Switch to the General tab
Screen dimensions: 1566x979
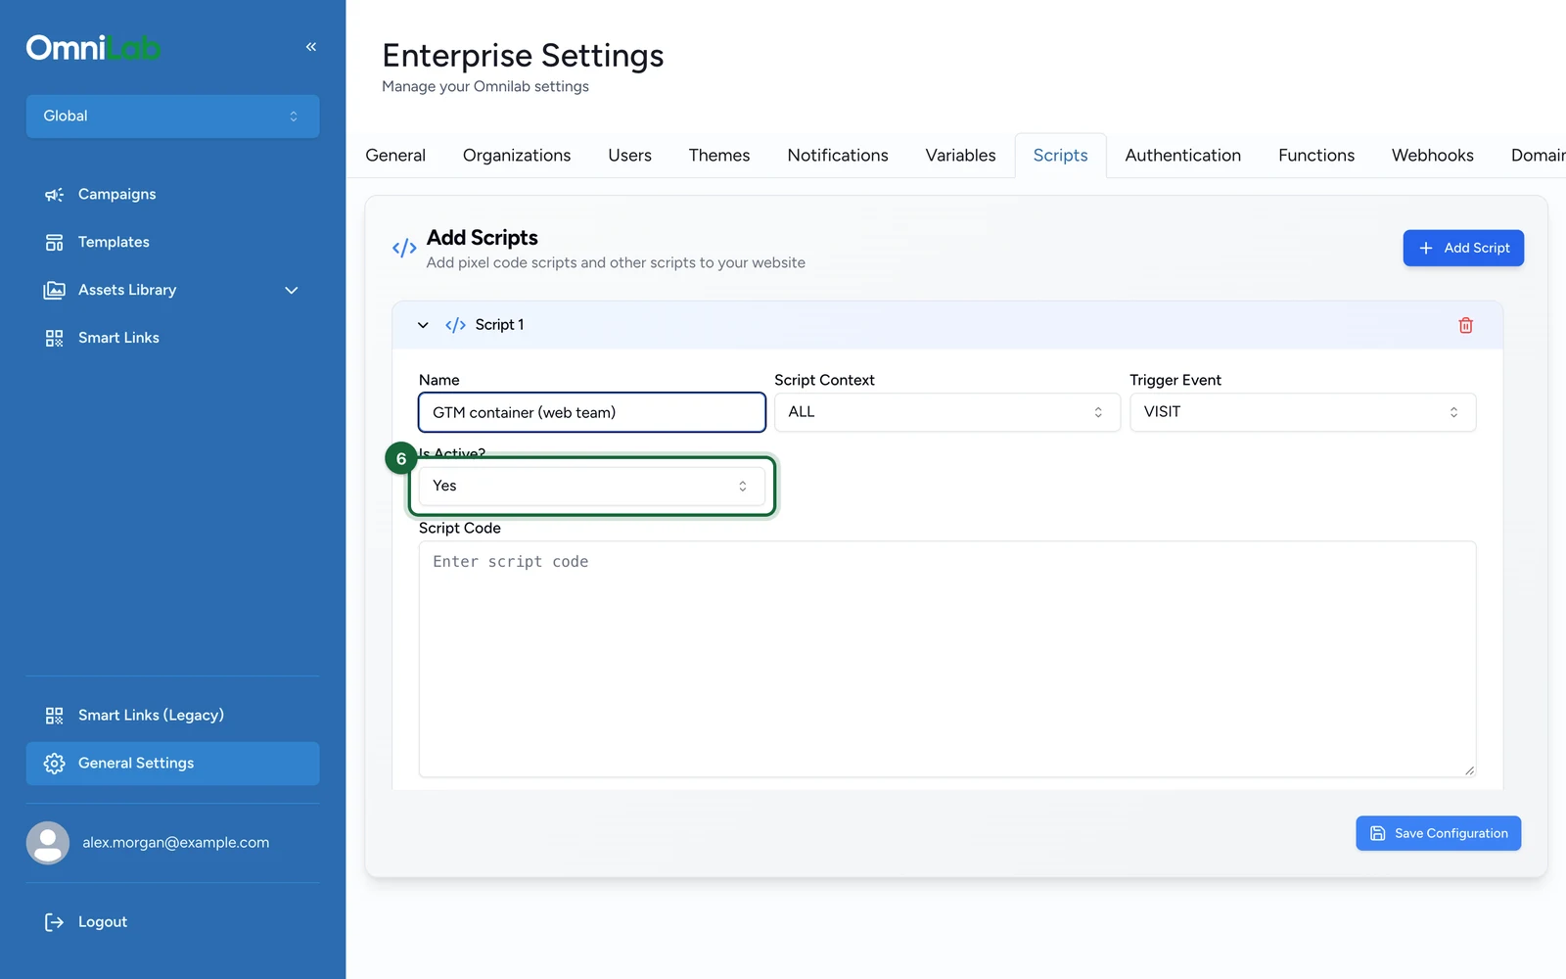click(x=395, y=156)
